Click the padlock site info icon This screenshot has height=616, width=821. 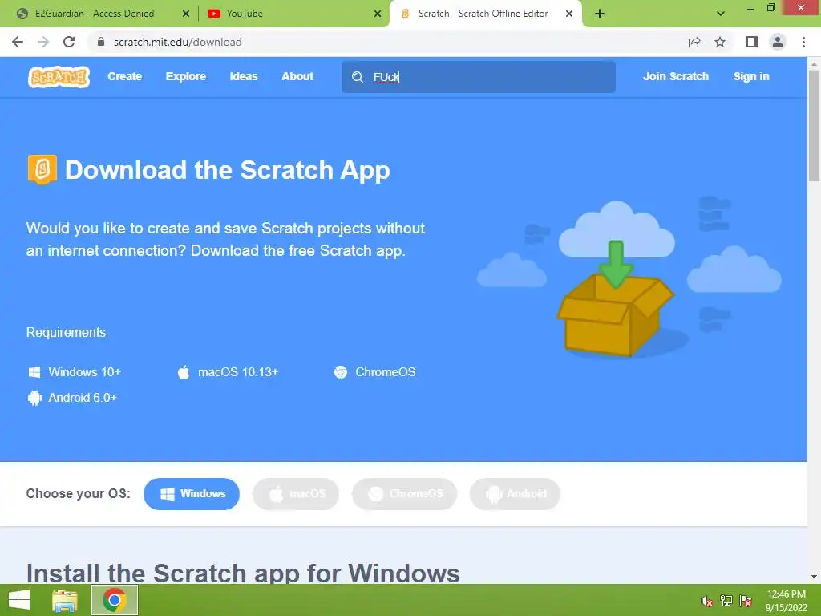click(101, 42)
